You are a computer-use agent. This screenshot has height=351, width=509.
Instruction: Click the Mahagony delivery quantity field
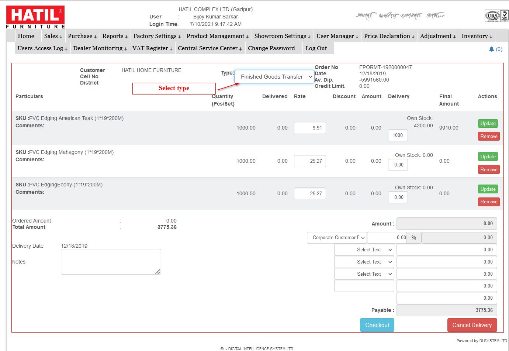[x=398, y=165]
